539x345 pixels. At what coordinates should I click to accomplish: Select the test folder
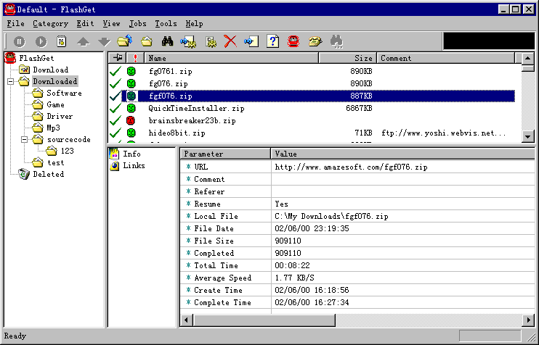pos(55,162)
